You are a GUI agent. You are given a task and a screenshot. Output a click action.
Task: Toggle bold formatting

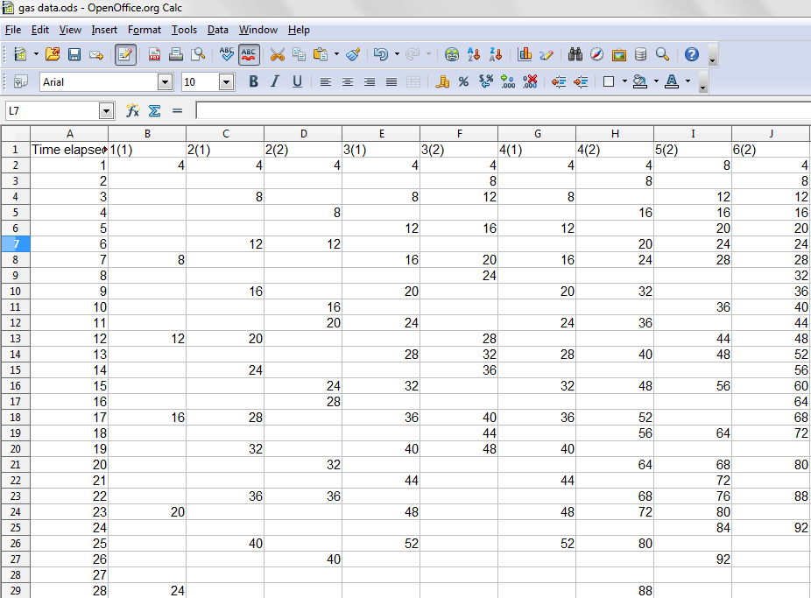click(253, 82)
